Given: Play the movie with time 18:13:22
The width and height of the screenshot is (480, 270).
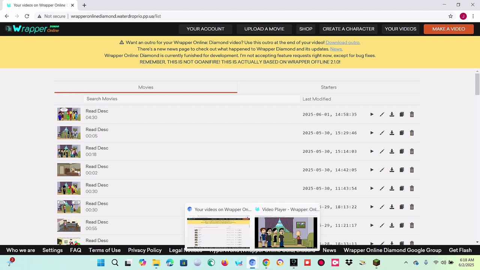Looking at the screenshot, I should pos(372,207).
